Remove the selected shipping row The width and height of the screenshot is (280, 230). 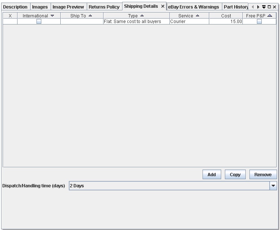coord(263,175)
